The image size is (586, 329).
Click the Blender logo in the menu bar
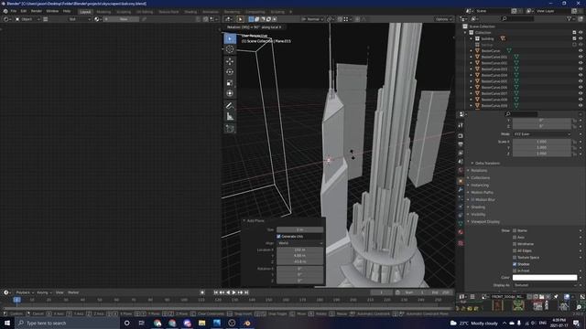click(x=5, y=11)
